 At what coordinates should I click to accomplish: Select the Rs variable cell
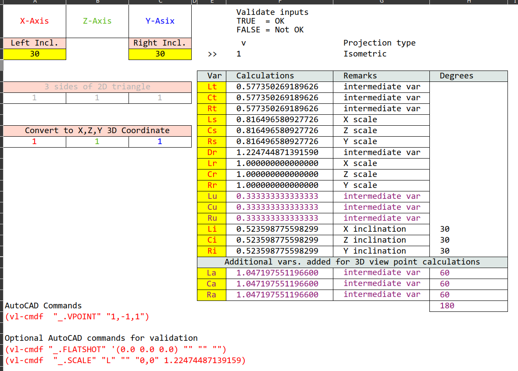212,142
